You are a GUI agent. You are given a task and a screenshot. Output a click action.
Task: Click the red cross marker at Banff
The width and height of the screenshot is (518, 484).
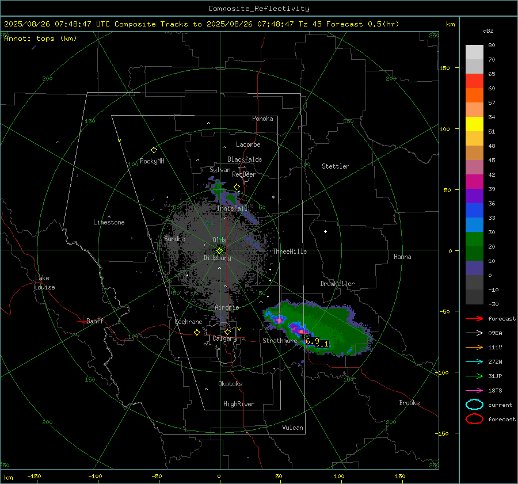coord(82,321)
